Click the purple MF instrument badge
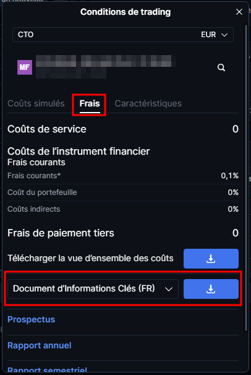 (25, 67)
